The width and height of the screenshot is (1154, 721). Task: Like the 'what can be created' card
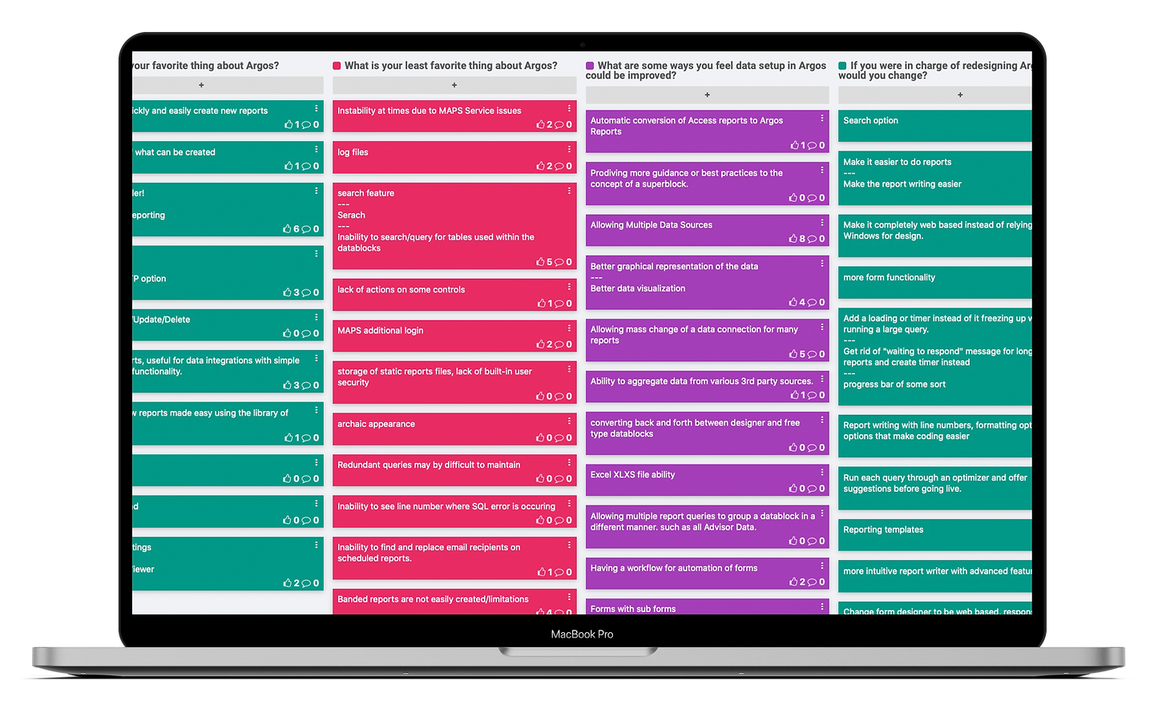click(x=288, y=167)
